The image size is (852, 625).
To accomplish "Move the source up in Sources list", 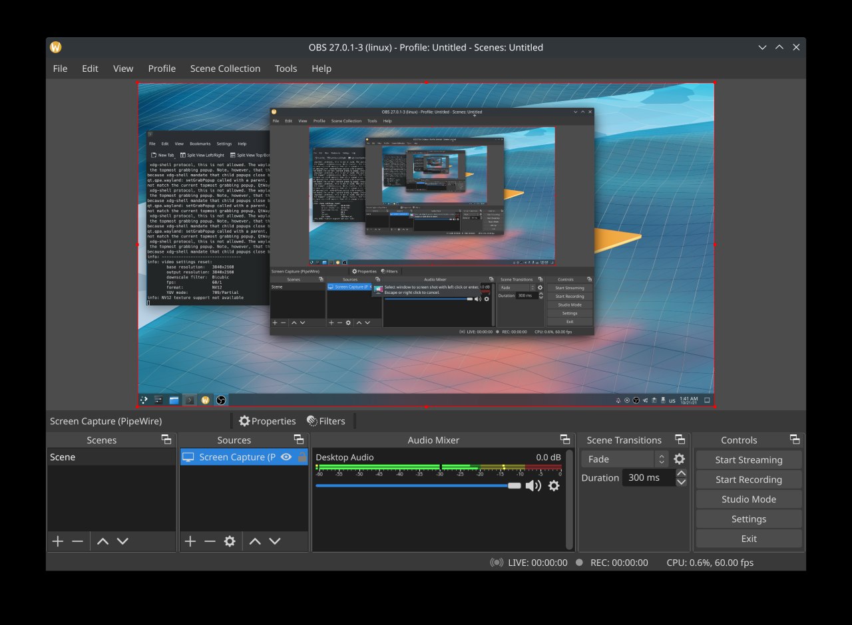I will (x=255, y=541).
